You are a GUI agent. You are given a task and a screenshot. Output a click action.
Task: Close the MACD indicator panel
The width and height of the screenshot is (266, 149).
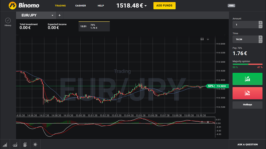coord(208,122)
